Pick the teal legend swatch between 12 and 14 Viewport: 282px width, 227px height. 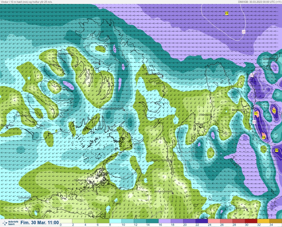pos(140,221)
